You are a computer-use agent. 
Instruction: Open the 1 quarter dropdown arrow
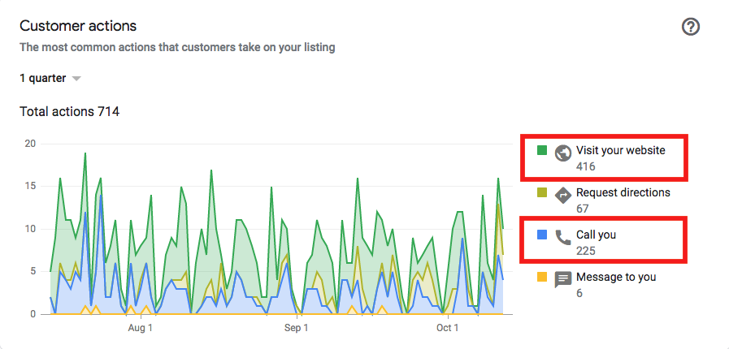76,79
